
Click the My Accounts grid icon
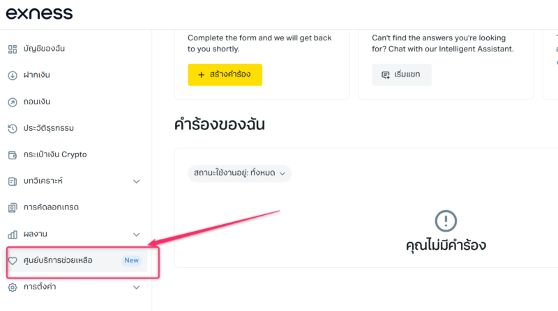pyautogui.click(x=12, y=49)
